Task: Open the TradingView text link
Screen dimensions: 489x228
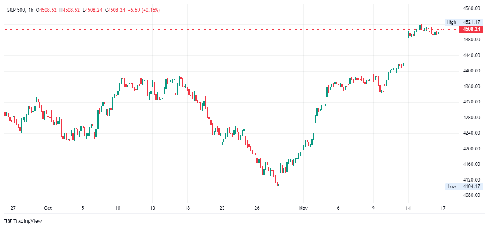Action: click(x=27, y=221)
